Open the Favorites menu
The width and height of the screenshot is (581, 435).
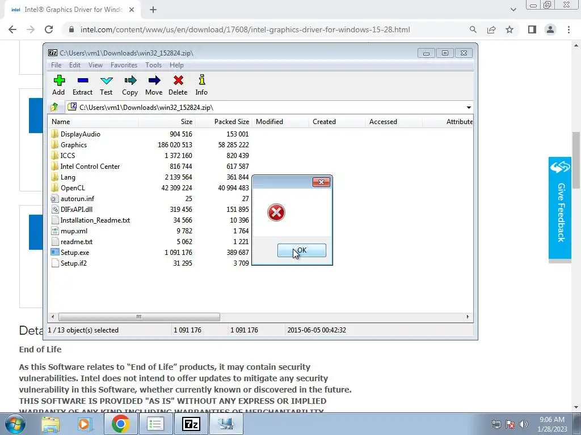point(124,65)
